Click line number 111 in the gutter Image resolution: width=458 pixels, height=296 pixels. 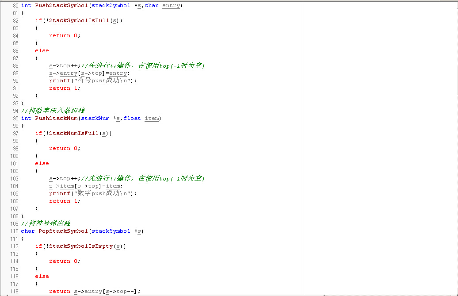pyautogui.click(x=14, y=239)
